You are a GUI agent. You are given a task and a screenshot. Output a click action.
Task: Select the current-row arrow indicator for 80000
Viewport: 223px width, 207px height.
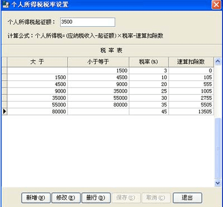[4, 112]
